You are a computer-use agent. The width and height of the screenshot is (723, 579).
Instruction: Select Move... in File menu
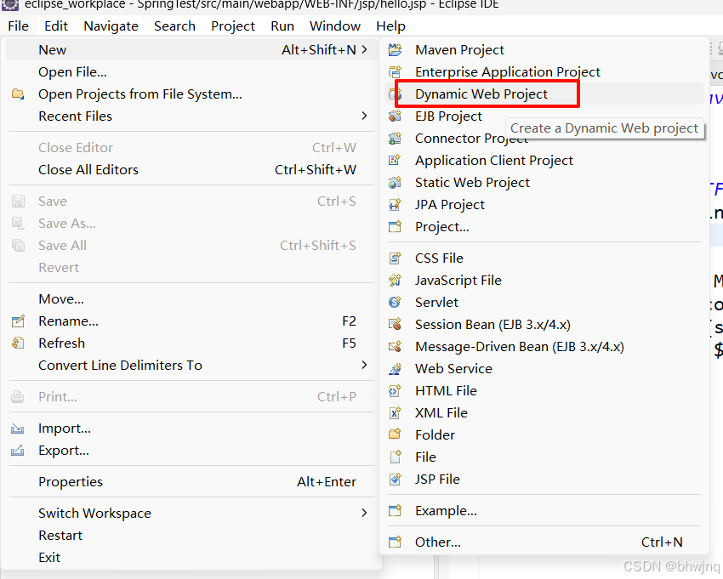pos(191,298)
